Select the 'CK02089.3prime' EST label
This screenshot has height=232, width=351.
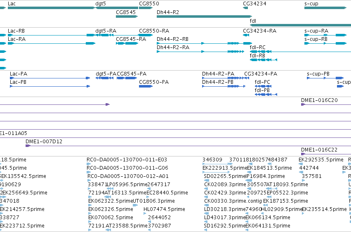pos(225,185)
